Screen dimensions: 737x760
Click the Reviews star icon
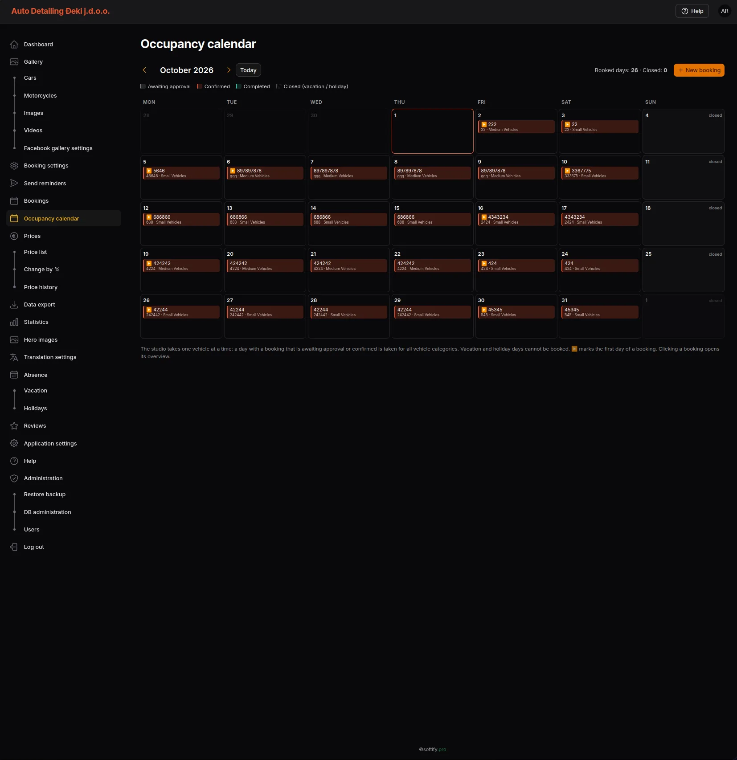point(14,426)
